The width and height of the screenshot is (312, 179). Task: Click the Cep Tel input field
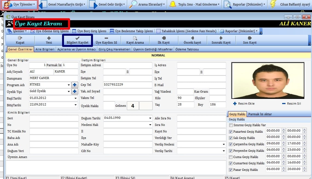click(x=127, y=85)
